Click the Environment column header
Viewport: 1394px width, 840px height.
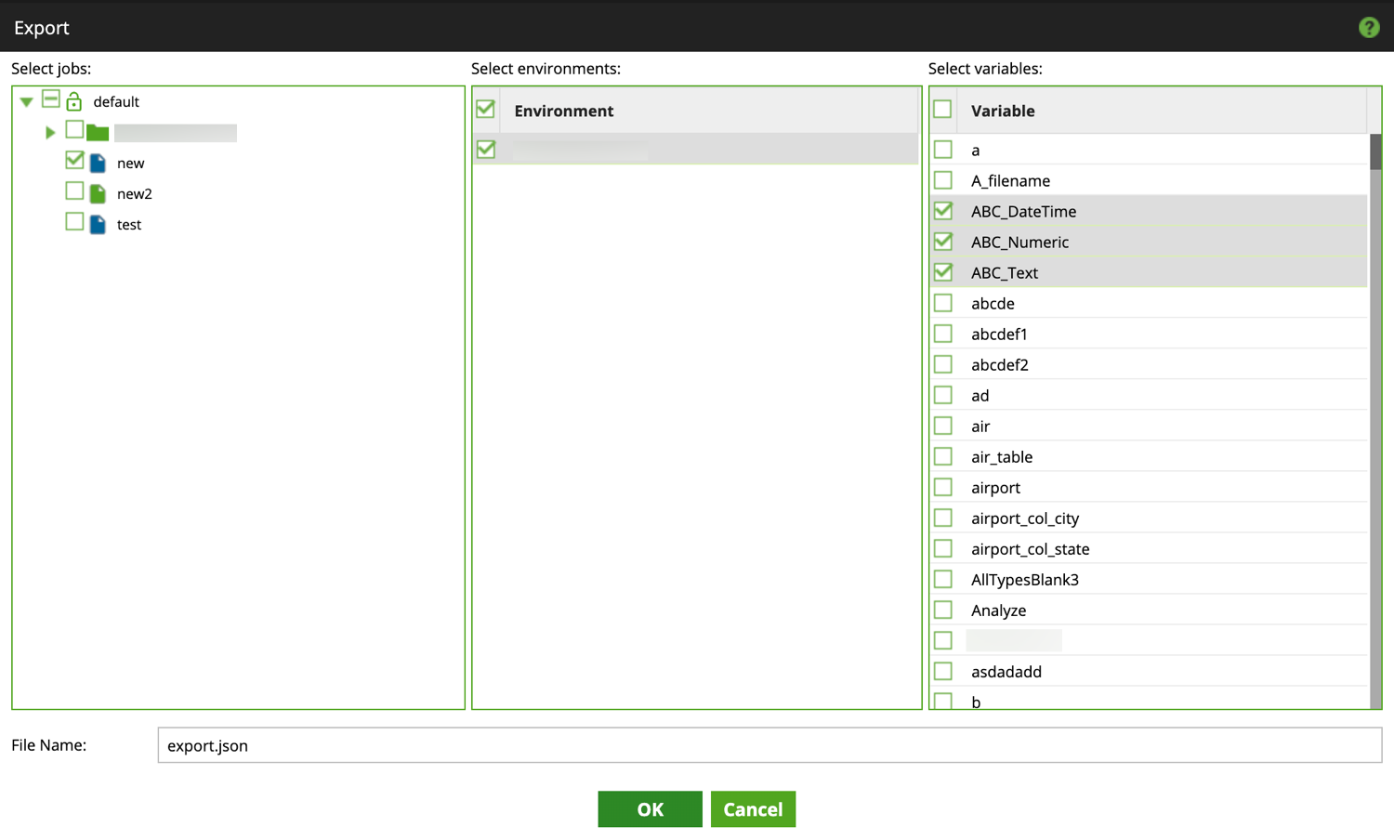(564, 112)
